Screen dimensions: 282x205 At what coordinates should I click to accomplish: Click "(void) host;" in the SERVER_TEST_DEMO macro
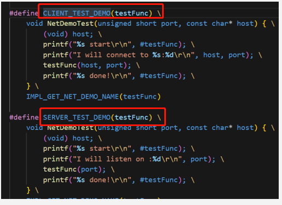pyautogui.click(x=68, y=138)
